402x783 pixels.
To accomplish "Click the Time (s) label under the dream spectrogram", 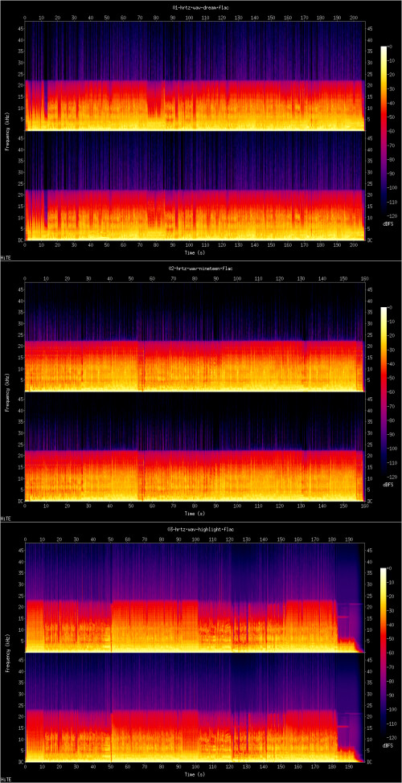I will [x=195, y=252].
